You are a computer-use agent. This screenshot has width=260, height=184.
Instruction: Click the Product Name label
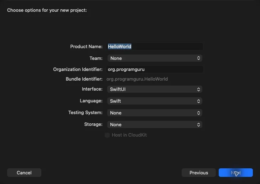point(86,46)
